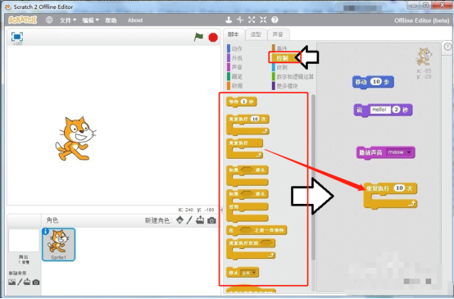Select the 外观 block category
Viewport: 454px width, 299px height.
tap(235, 58)
